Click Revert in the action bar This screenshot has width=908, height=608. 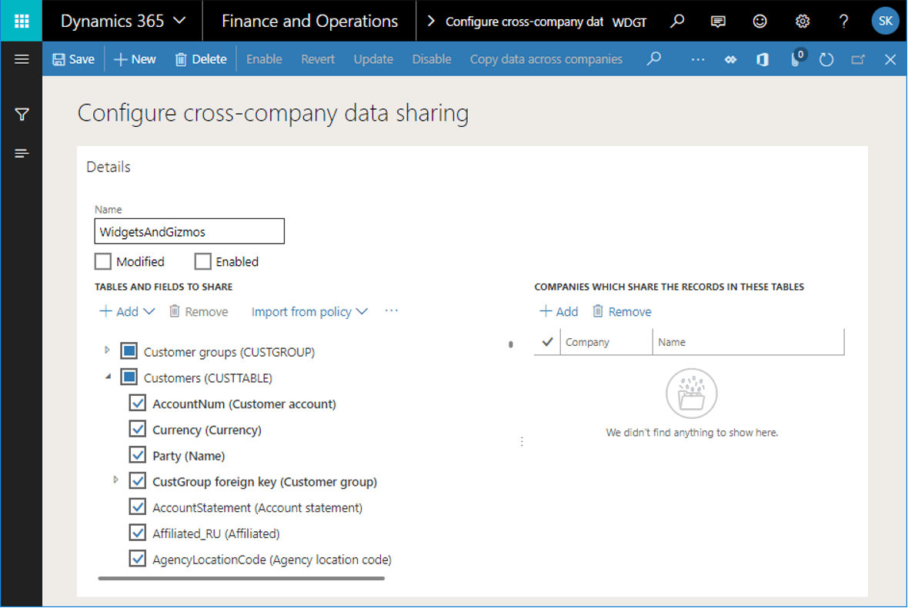click(318, 59)
